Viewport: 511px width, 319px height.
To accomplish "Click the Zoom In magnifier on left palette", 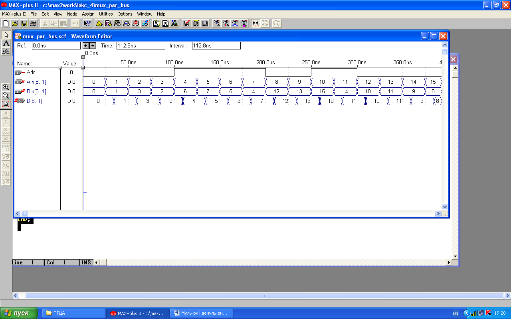I will point(6,87).
